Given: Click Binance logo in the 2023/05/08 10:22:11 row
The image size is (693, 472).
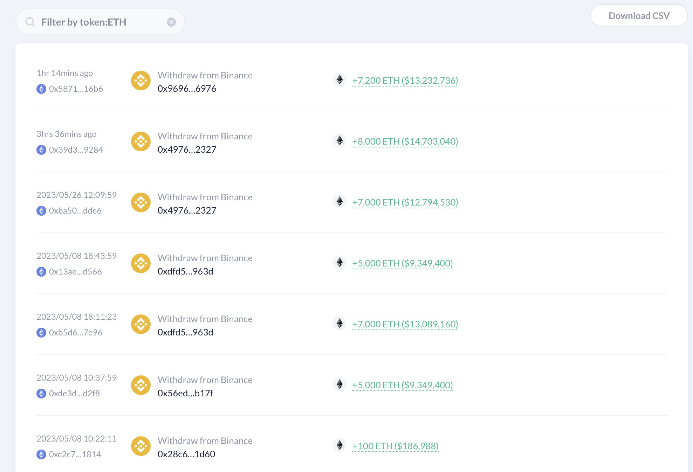Looking at the screenshot, I should click(141, 446).
